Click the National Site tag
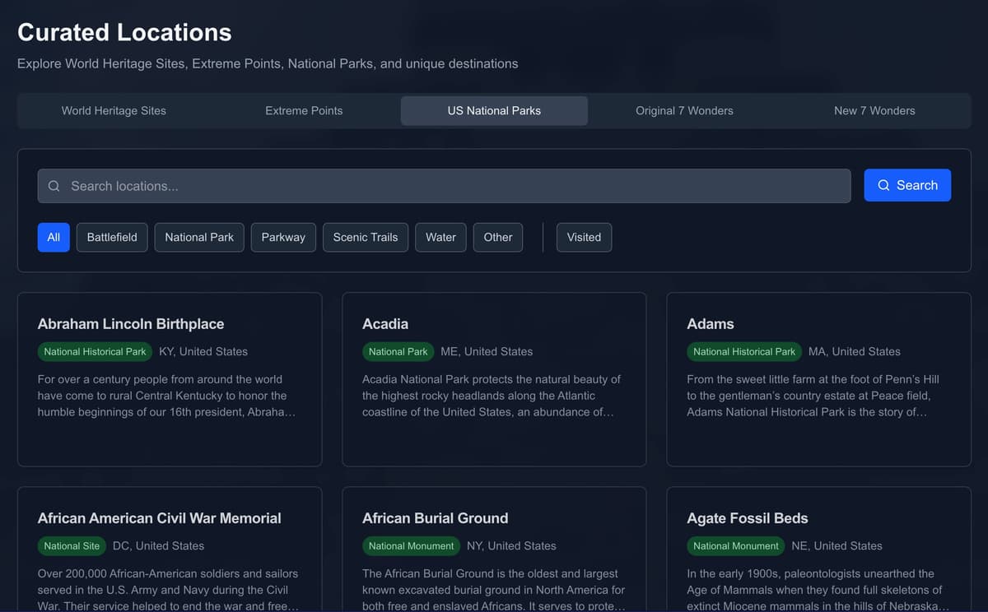Screen dimensions: 988x612 [x=72, y=545]
